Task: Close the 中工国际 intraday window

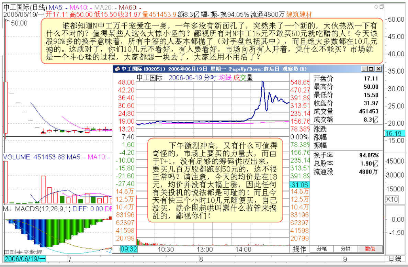Action: (x=378, y=69)
